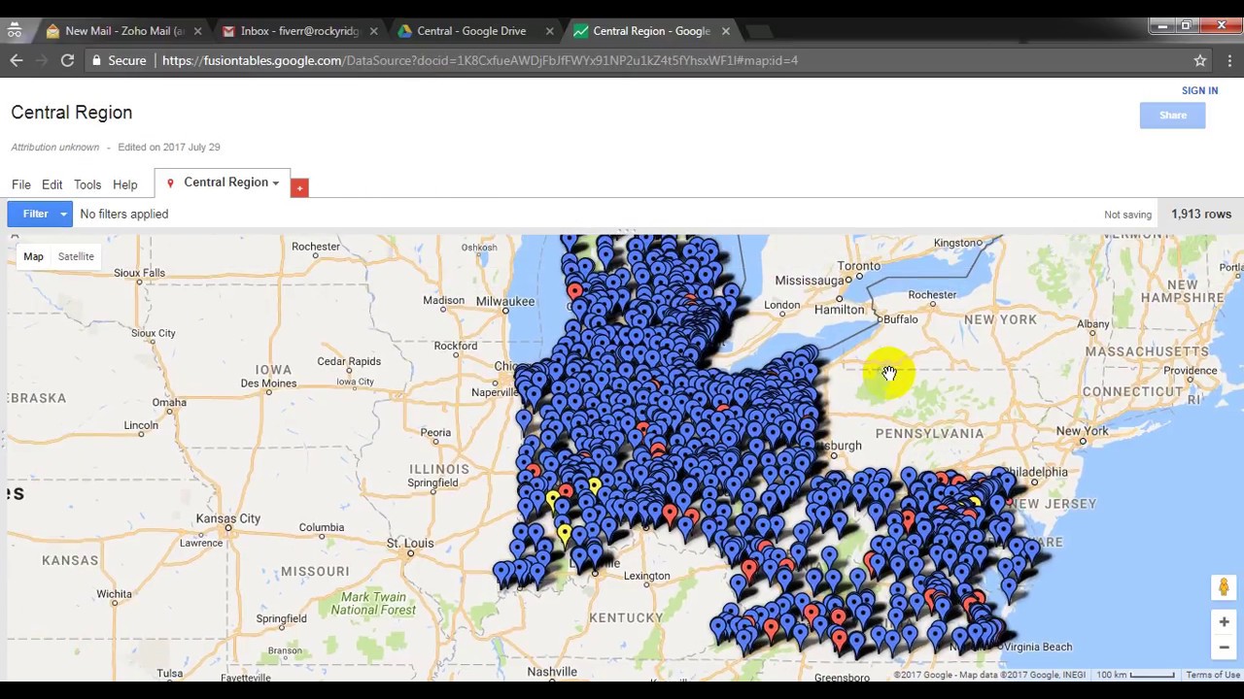This screenshot has width=1244, height=699.
Task: Close the Inbox fiverr tab
Action: (373, 31)
